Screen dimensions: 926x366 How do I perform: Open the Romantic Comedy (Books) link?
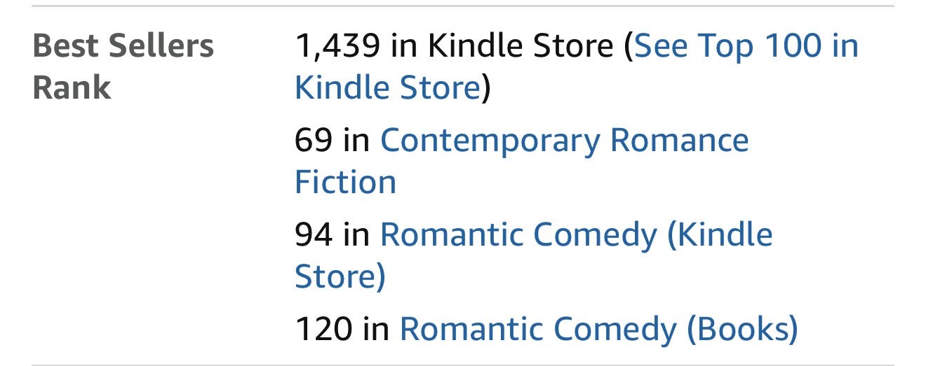click(598, 329)
